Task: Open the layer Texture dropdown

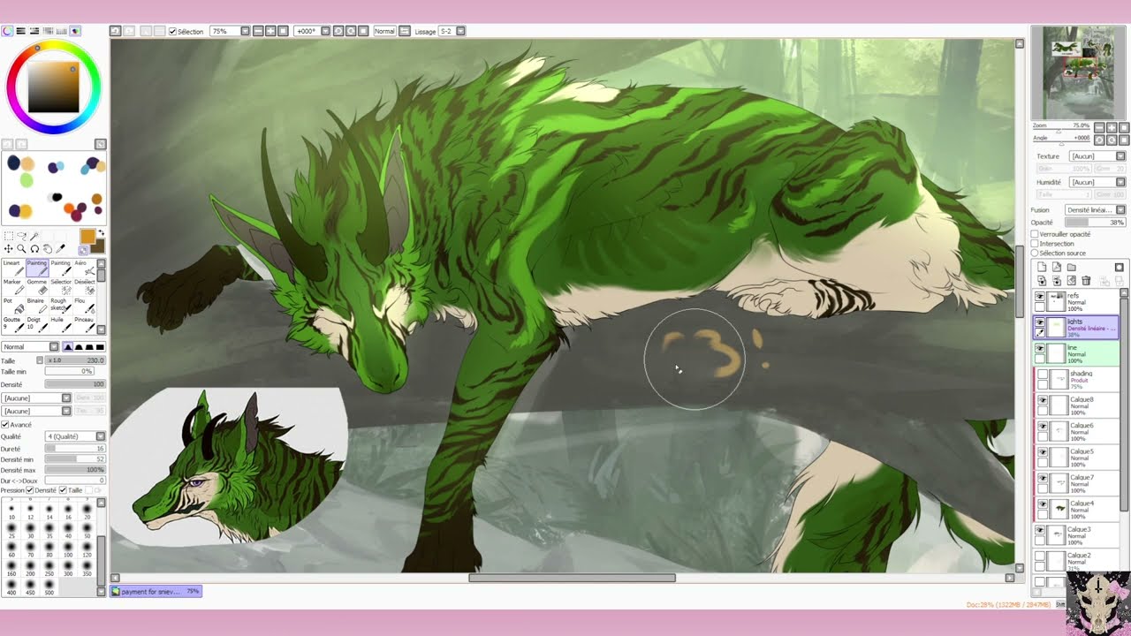Action: (1097, 156)
